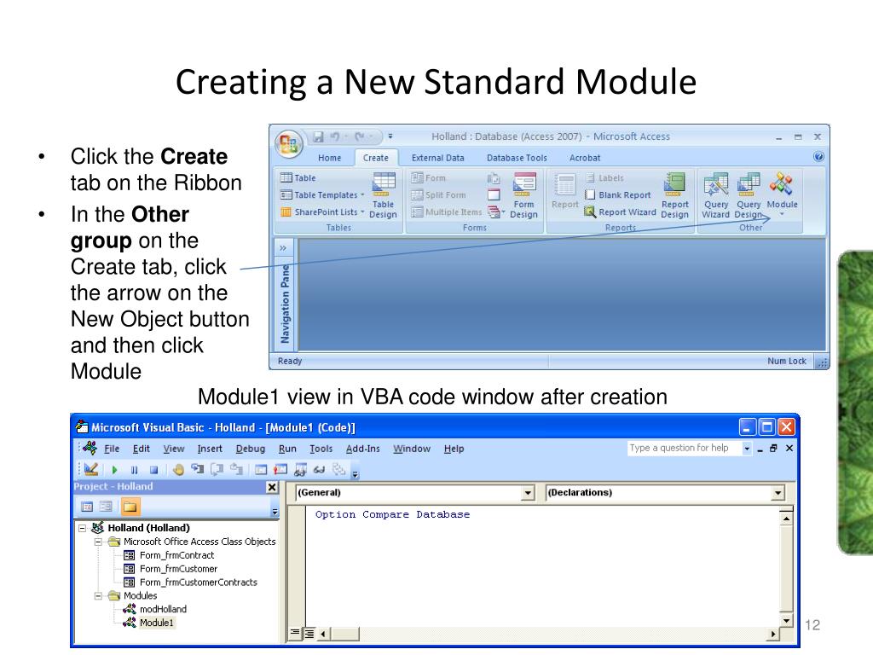Viewport: 873px width, 655px height.
Task: Click the Query Design icon
Action: coord(749,195)
